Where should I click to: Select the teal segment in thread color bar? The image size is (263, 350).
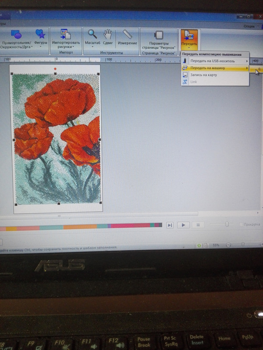pyautogui.click(x=51, y=227)
